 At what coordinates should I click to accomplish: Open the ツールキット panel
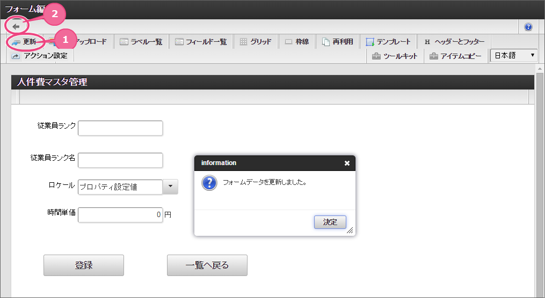click(x=395, y=56)
